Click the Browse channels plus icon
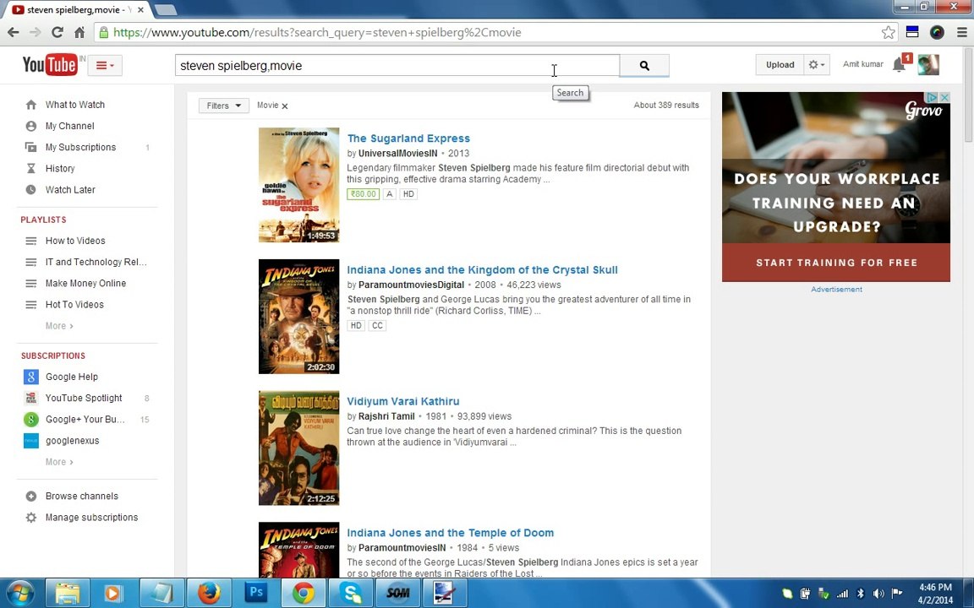This screenshot has width=974, height=608. tap(30, 497)
